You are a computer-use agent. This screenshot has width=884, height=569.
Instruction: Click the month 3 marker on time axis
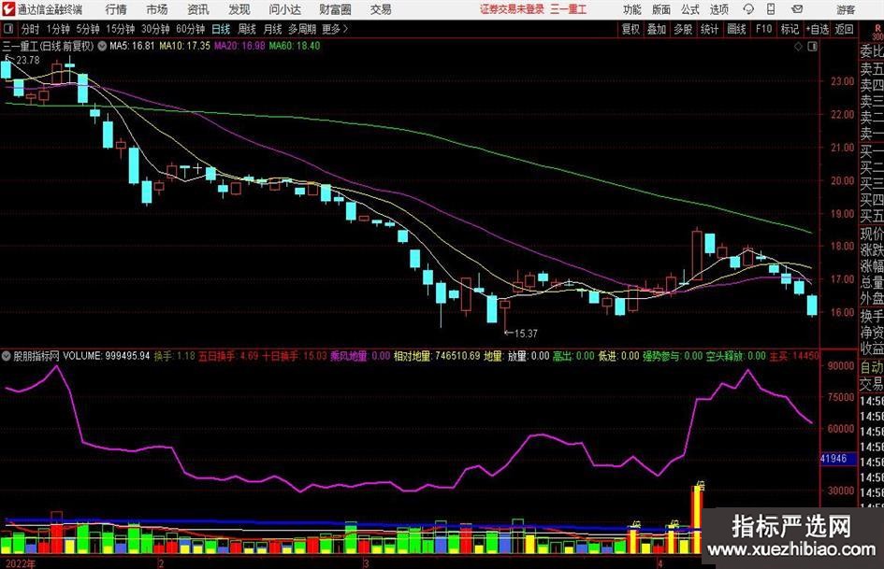click(x=367, y=563)
